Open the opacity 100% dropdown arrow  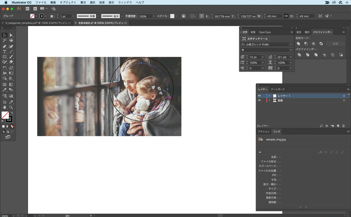(x=154, y=16)
